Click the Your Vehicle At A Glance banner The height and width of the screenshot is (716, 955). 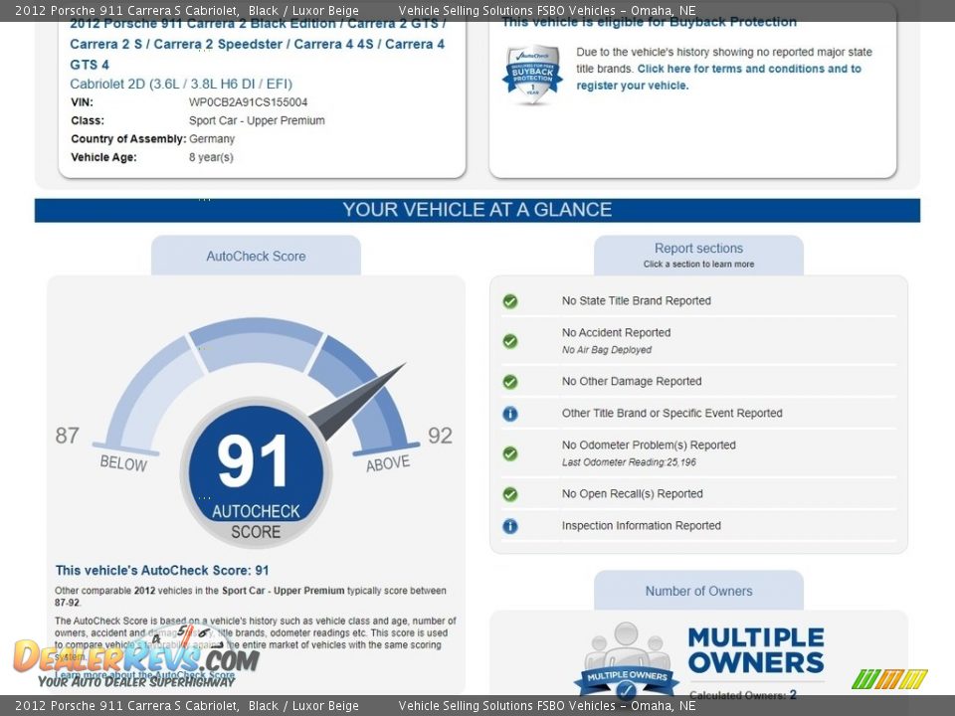point(477,210)
